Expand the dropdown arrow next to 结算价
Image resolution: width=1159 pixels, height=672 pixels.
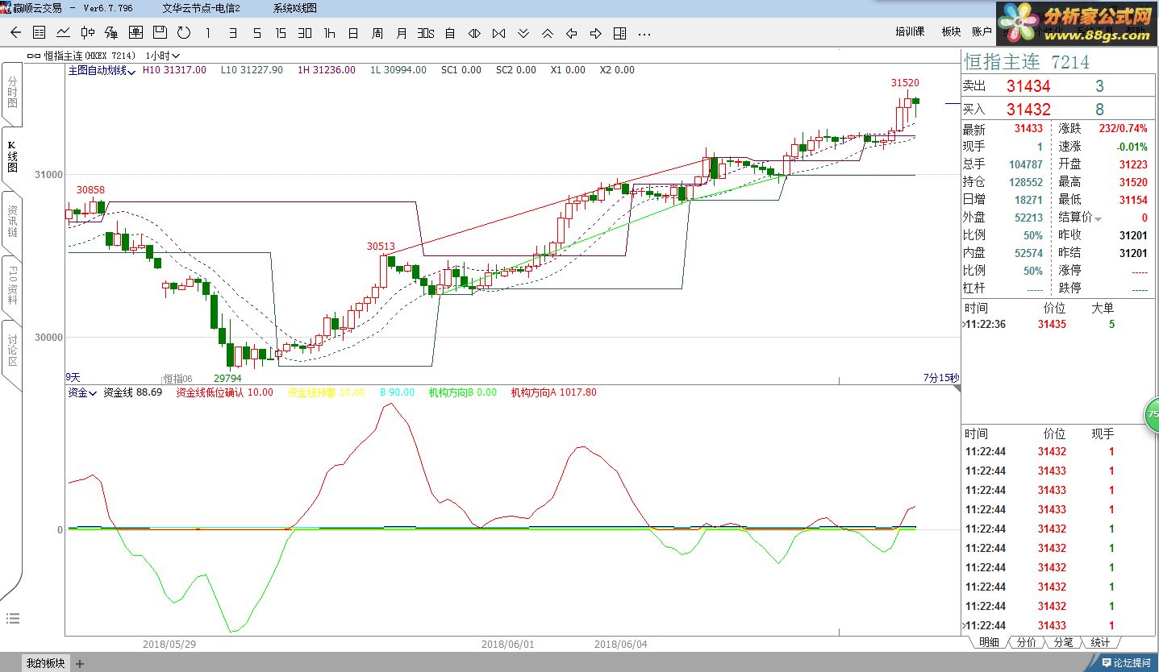(x=1098, y=219)
